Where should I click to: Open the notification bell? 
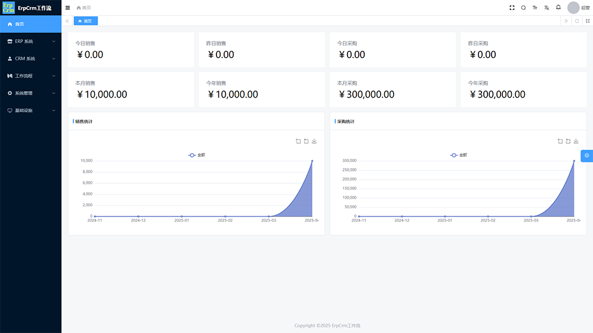558,8
